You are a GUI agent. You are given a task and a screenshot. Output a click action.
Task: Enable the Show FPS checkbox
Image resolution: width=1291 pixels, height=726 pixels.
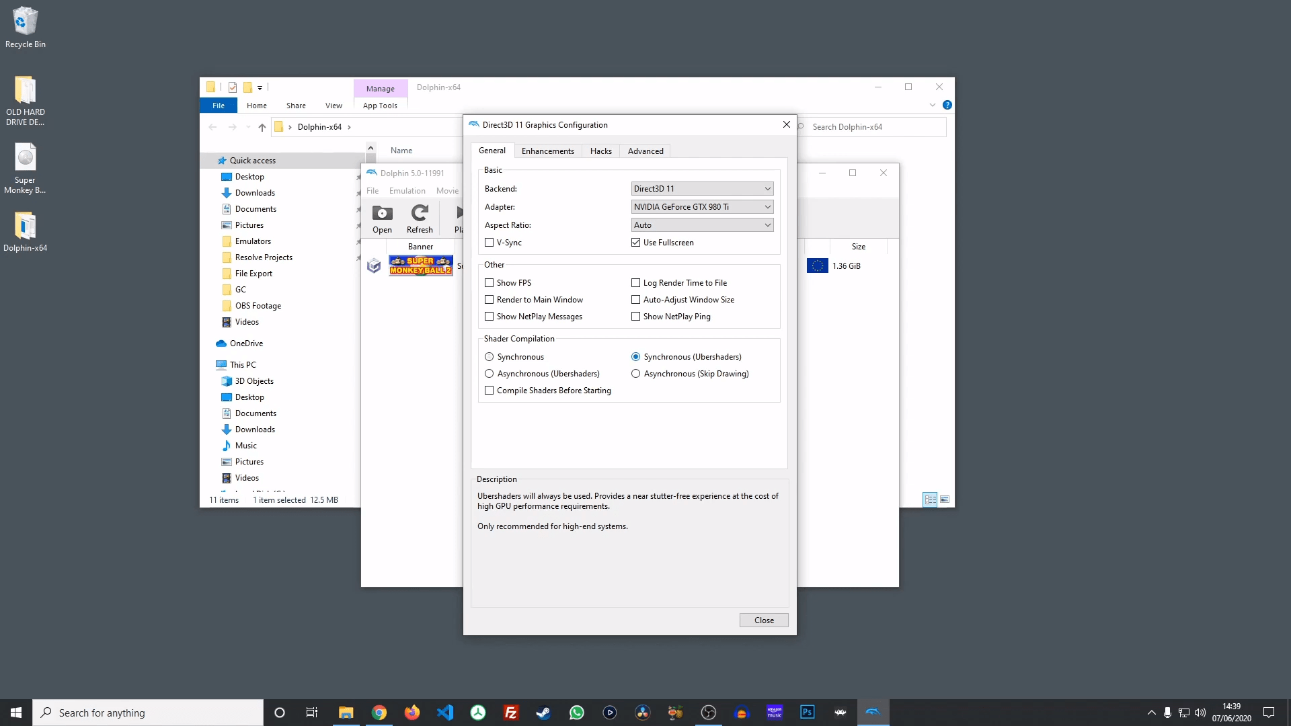pos(489,283)
